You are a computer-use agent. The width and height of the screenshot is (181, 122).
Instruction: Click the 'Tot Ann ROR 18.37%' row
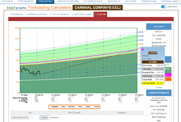tap(153, 83)
